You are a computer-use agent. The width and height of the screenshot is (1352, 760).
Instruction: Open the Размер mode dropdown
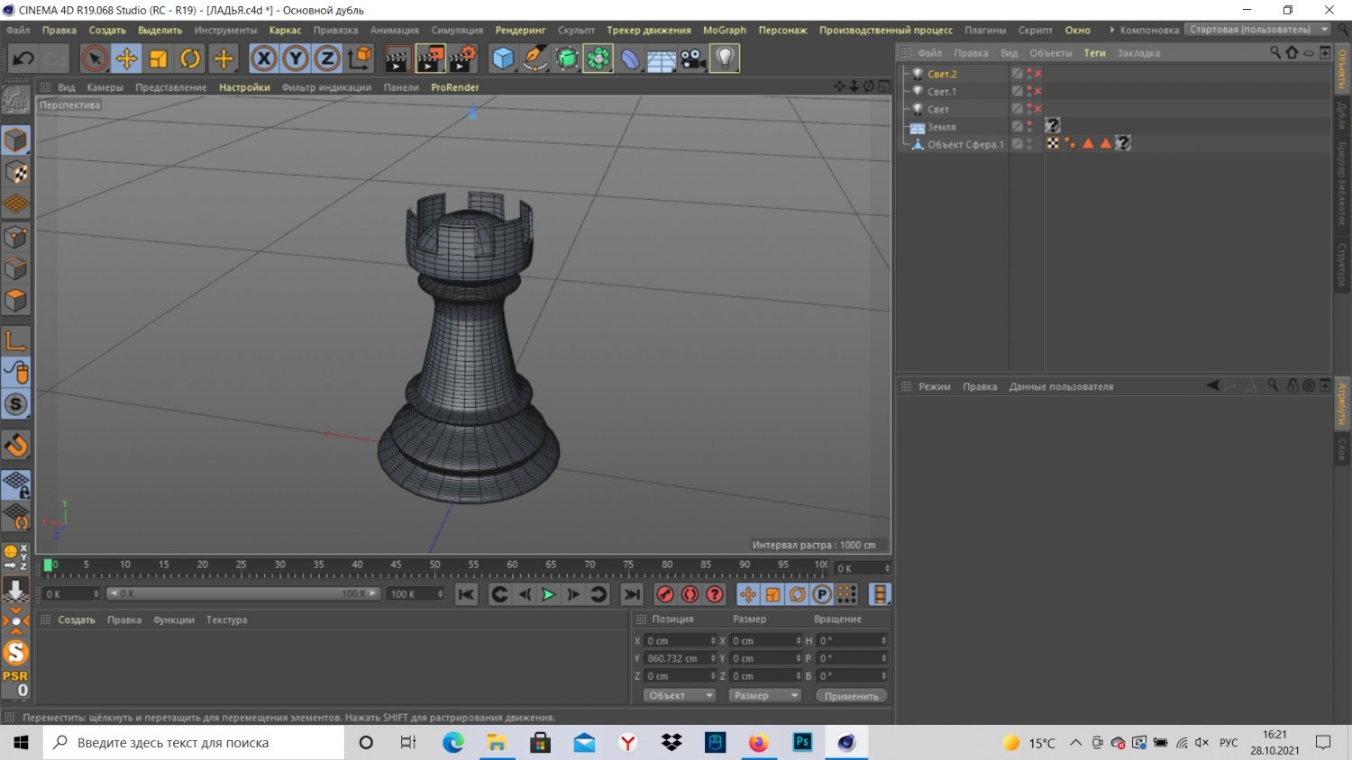(x=764, y=695)
